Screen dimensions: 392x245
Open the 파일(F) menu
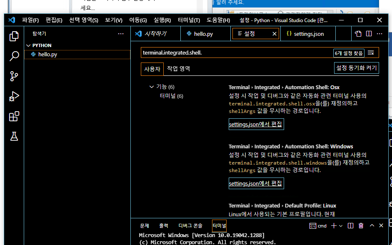pyautogui.click(x=30, y=20)
